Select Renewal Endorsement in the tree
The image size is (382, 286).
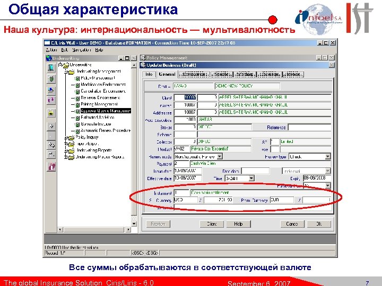click(100, 98)
